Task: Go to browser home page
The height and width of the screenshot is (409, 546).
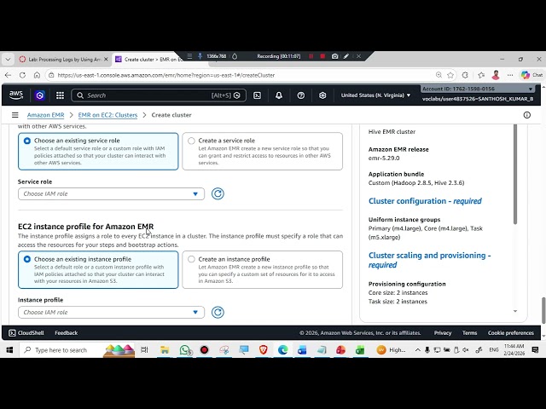Action: click(x=37, y=75)
